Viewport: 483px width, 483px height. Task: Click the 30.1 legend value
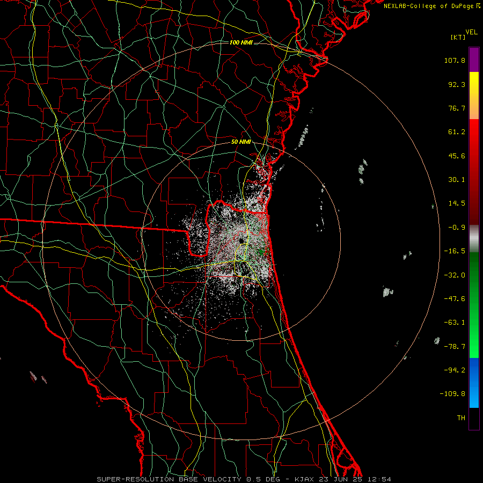pos(457,180)
